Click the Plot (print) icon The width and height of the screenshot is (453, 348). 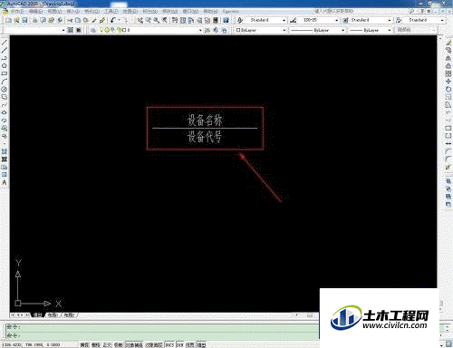click(35, 20)
